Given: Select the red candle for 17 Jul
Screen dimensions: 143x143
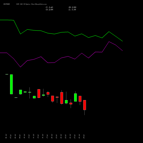Looking at the screenshot, I should coord(48,93).
